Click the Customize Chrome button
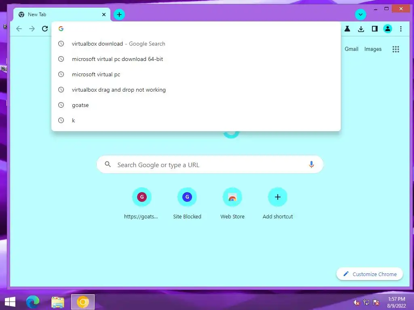Viewport: 414px width, 310px height. click(x=370, y=274)
